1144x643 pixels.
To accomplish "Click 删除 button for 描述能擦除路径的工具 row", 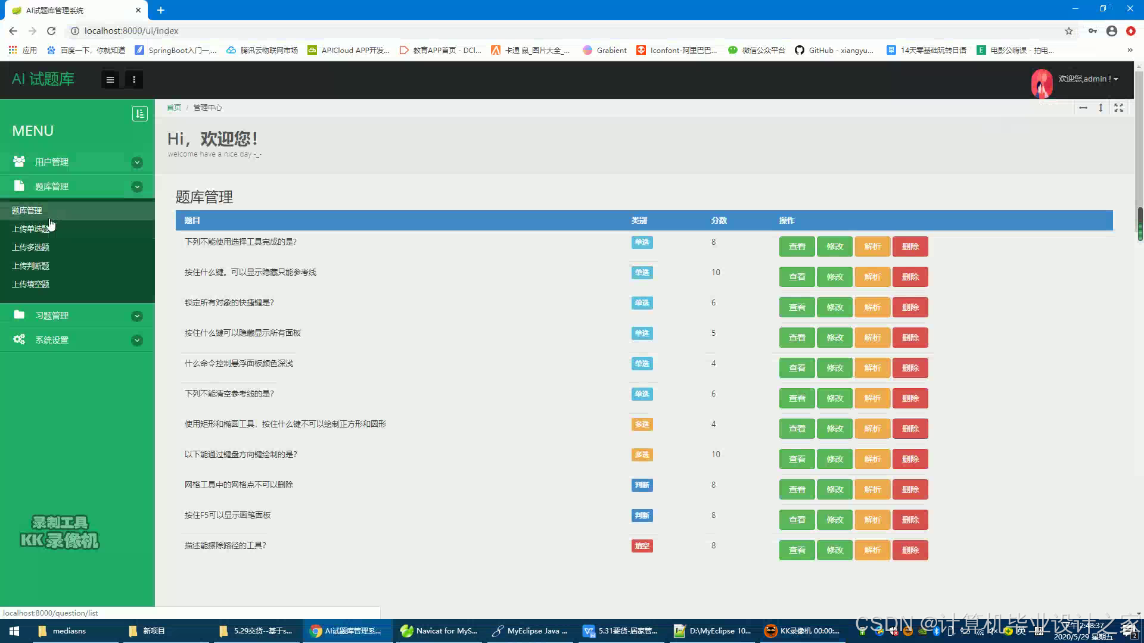I will tap(910, 550).
